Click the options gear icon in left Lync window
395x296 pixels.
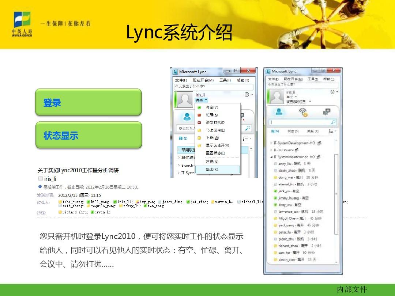[x=247, y=94]
